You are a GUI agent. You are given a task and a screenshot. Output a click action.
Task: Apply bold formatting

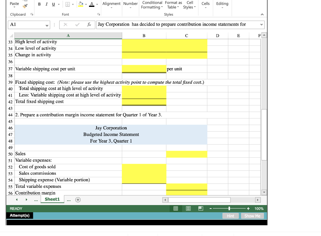[39, 3]
